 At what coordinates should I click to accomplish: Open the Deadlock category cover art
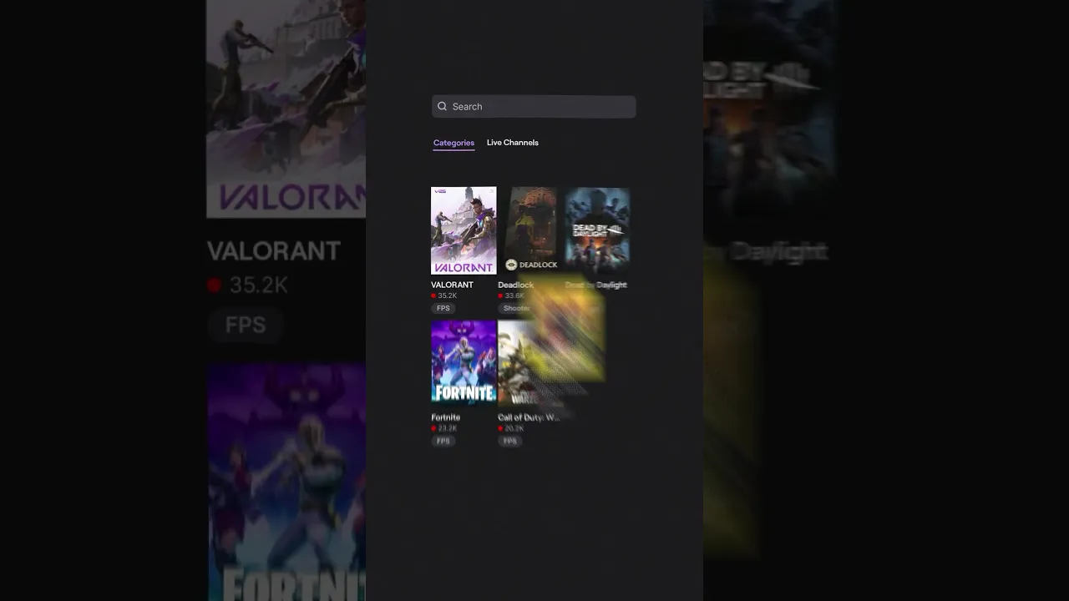click(530, 230)
